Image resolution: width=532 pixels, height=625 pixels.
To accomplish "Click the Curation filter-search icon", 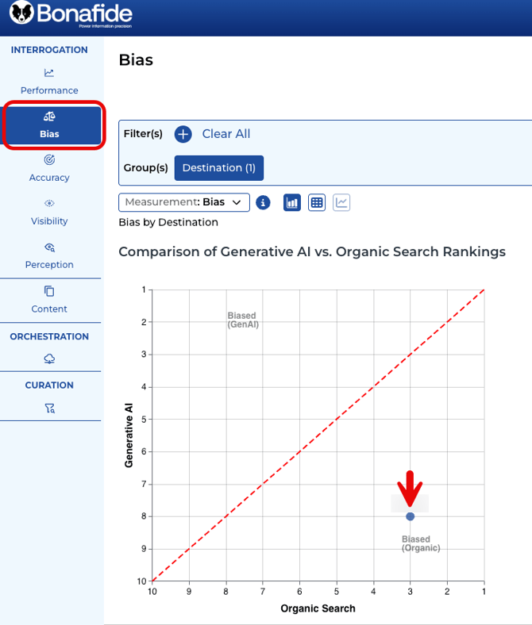I will (x=49, y=408).
